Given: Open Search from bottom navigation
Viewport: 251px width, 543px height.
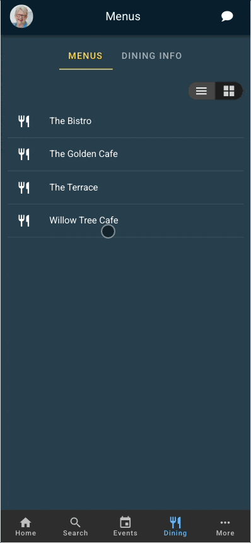Looking at the screenshot, I should click(75, 527).
